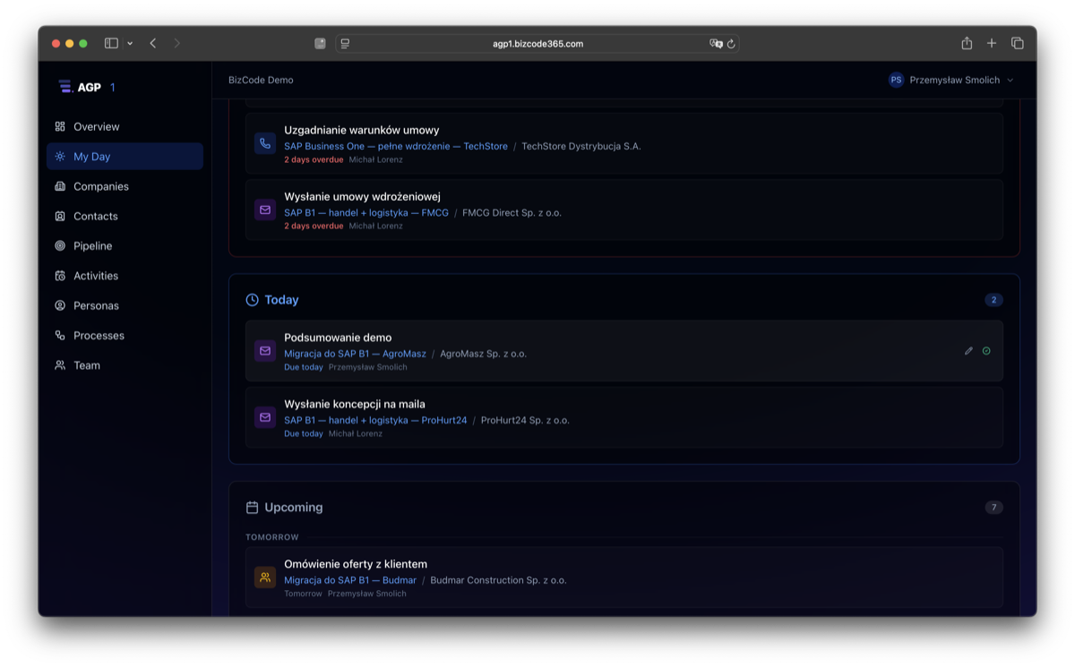1075x667 pixels.
Task: Expand the sidebar options chevron in Safari toolbar
Action: click(130, 43)
